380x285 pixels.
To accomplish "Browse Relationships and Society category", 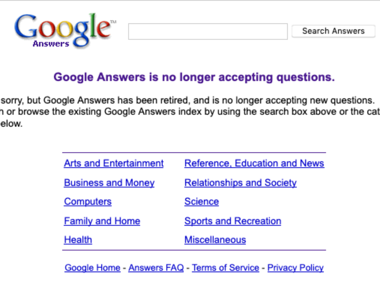I will [x=240, y=183].
